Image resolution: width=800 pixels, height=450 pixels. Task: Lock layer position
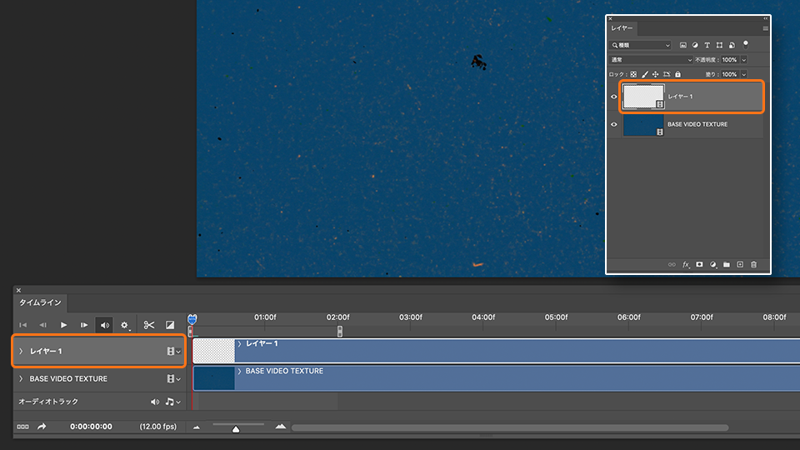tap(656, 74)
